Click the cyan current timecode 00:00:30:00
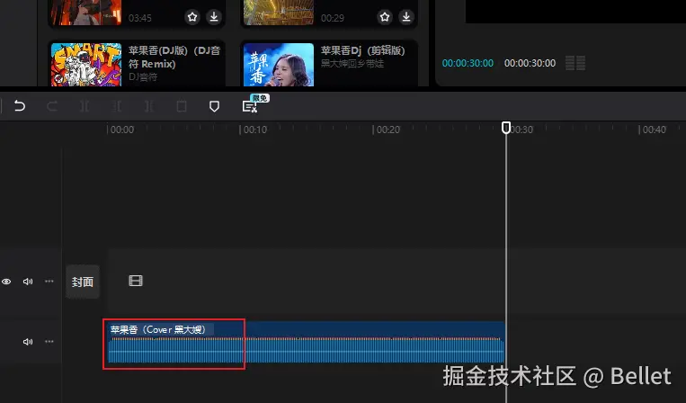Viewport: 686px width, 403px height. tap(468, 63)
